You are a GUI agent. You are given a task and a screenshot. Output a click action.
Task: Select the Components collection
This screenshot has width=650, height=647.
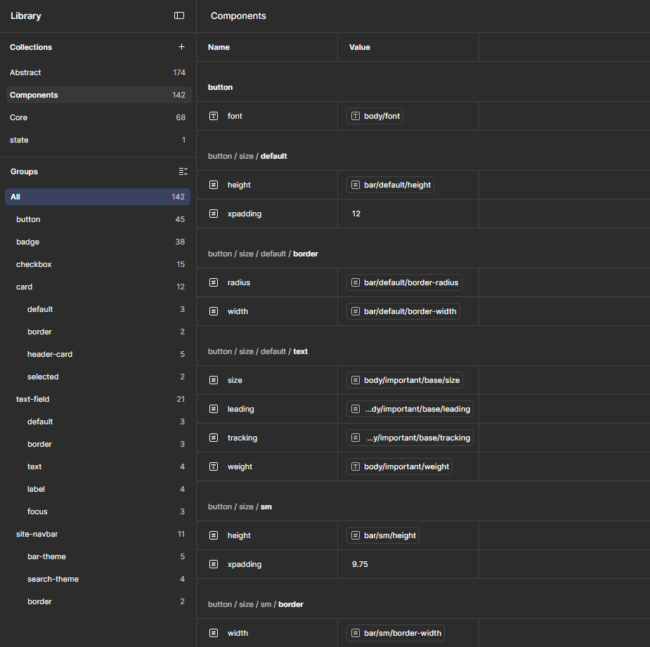point(98,95)
